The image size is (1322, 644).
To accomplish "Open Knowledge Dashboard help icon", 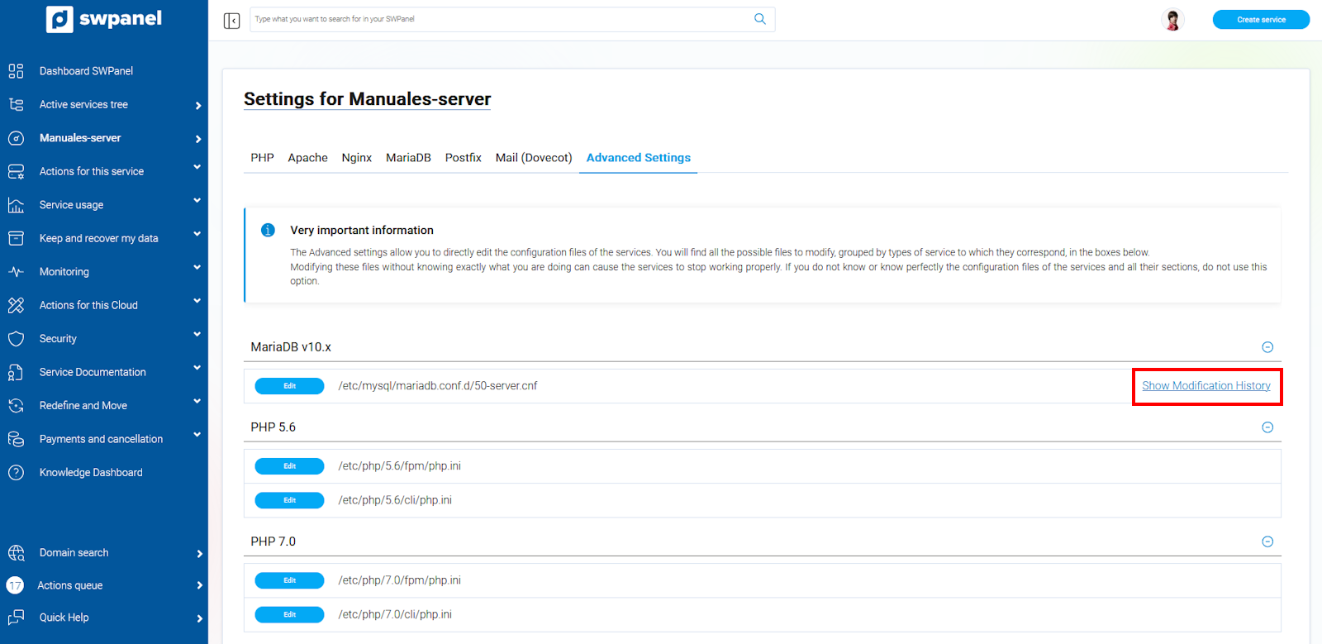I will [16, 473].
